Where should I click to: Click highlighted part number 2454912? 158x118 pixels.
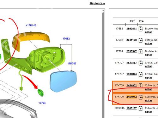point(131,97)
